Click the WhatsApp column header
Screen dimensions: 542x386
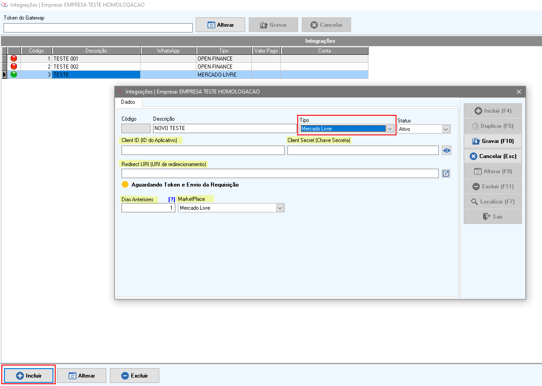pyautogui.click(x=168, y=51)
